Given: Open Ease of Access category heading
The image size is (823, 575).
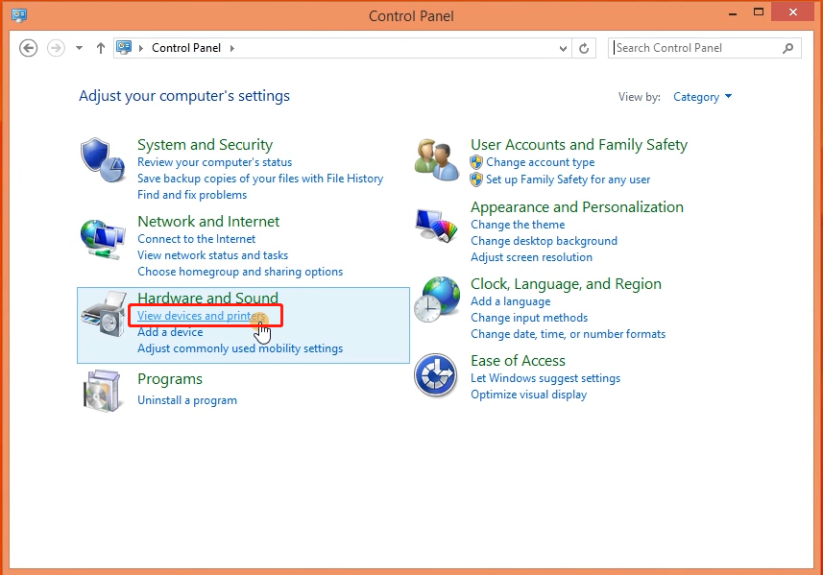Looking at the screenshot, I should (518, 361).
